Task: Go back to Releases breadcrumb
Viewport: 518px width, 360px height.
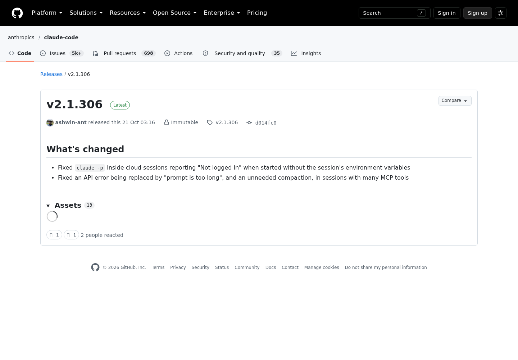Action: click(51, 74)
